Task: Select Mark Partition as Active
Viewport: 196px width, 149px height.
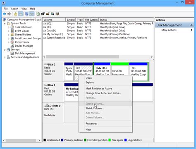Action: click(105, 89)
